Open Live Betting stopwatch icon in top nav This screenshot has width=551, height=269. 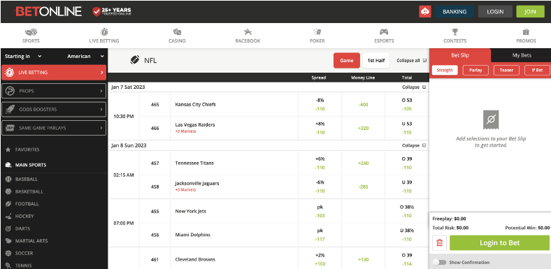(x=104, y=32)
